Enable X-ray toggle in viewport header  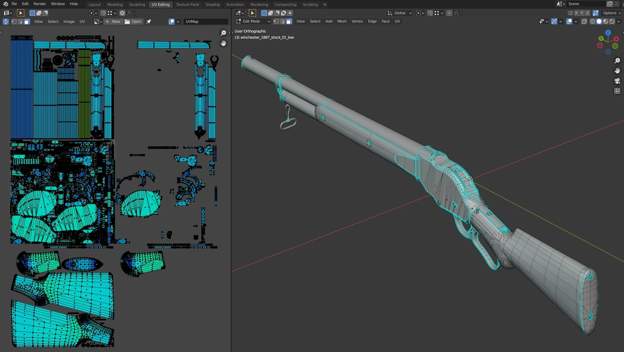[584, 21]
